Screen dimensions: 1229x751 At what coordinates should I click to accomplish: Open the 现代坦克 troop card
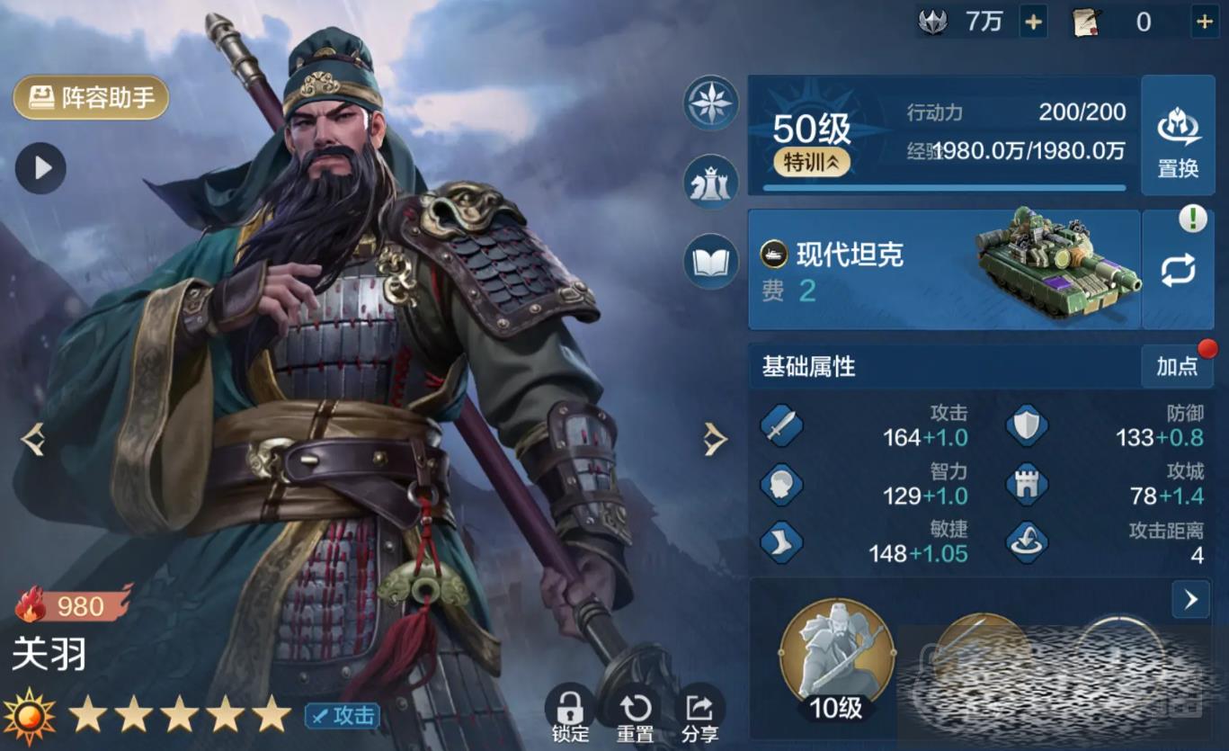pos(944,270)
